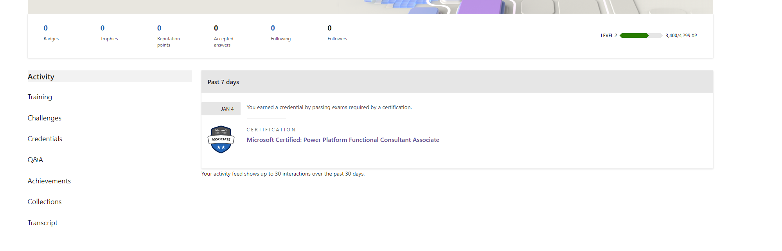Open the Challenges section
The image size is (782, 251).
coord(44,118)
